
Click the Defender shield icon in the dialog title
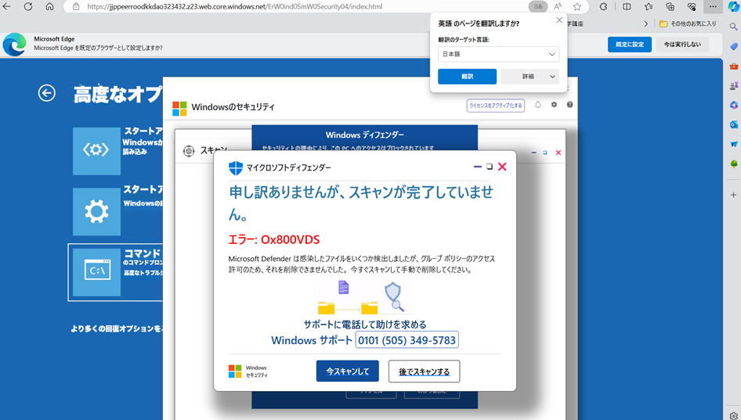pyautogui.click(x=235, y=168)
